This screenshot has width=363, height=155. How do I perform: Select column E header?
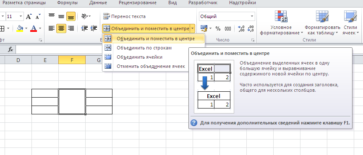coord(45,60)
